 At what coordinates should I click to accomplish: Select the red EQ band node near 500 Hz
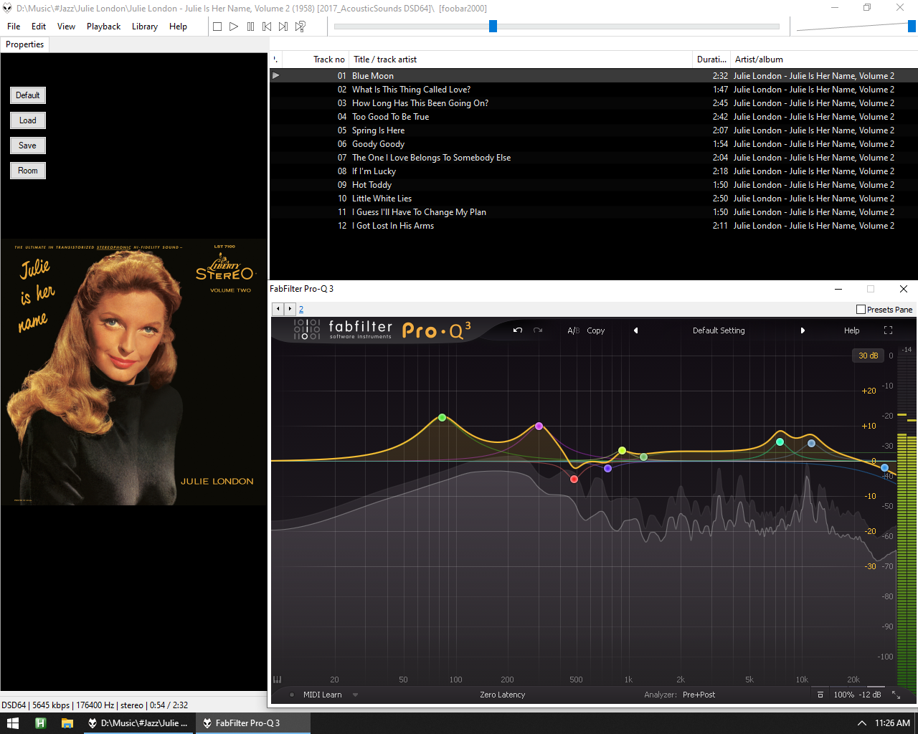[x=574, y=479]
